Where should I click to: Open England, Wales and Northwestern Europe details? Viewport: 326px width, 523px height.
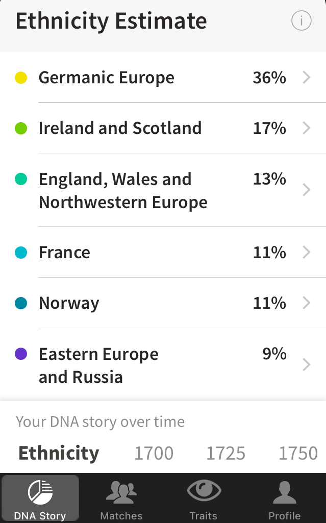tap(123, 191)
